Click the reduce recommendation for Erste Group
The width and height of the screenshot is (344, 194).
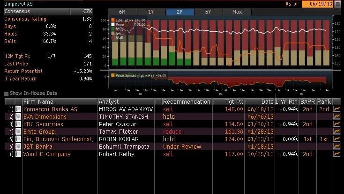point(172,131)
